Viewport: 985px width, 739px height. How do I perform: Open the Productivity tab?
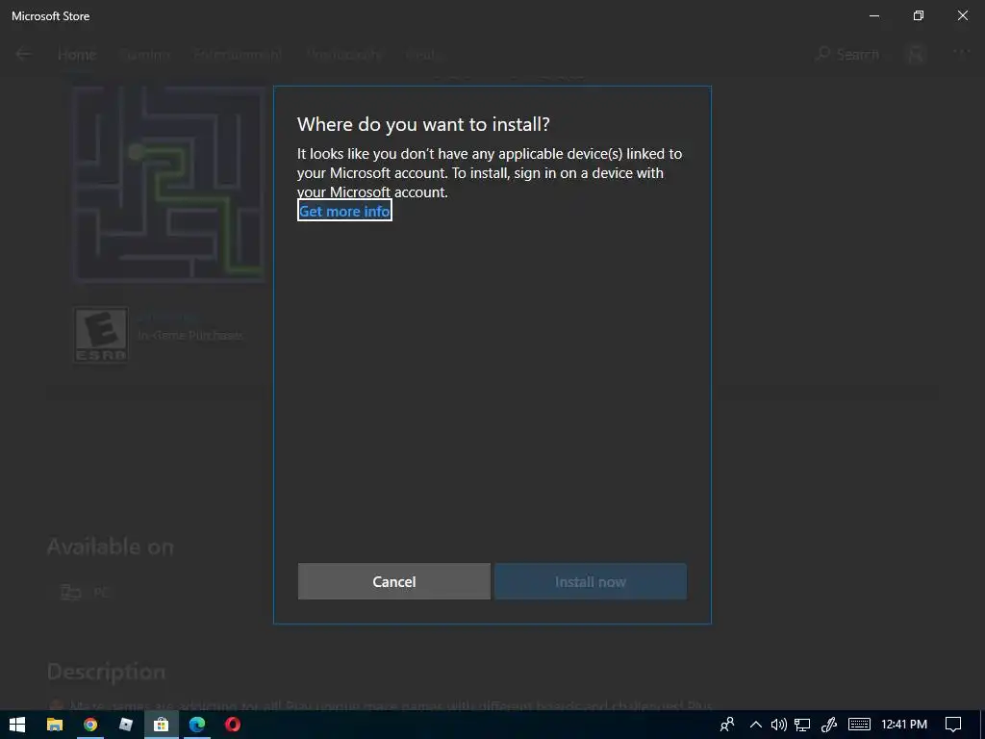point(344,55)
